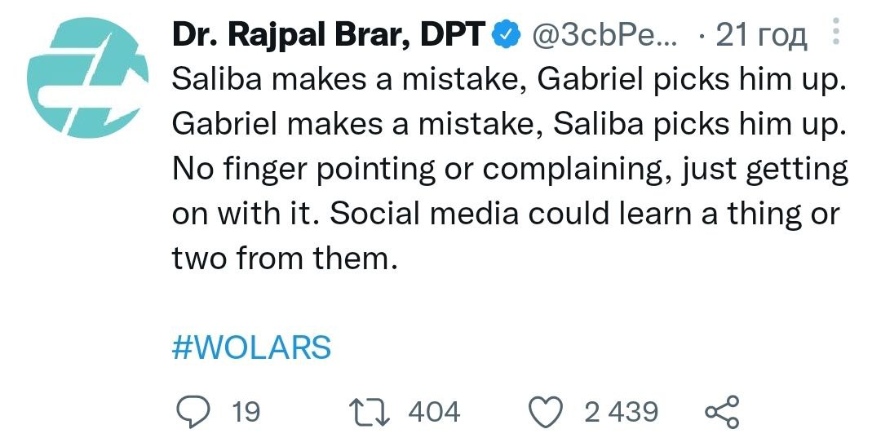The height and width of the screenshot is (438, 881).
Task: Like the tweet with the heart icon
Action: [547, 412]
